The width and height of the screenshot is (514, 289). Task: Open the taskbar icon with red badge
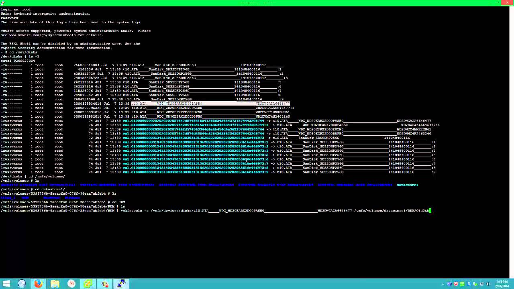tap(105, 284)
